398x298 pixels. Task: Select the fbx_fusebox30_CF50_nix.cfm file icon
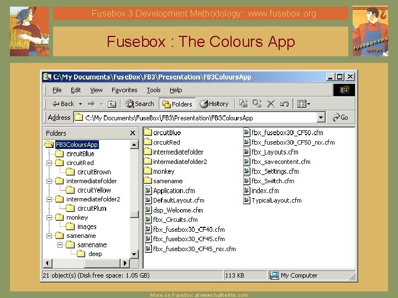pyautogui.click(x=247, y=142)
